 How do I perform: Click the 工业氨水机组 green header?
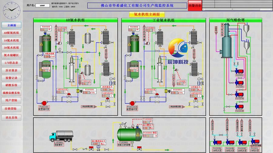tap(163, 20)
